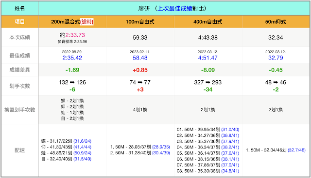Click the 本次成績 row label
This screenshot has width=311, height=178.
pos(19,37)
